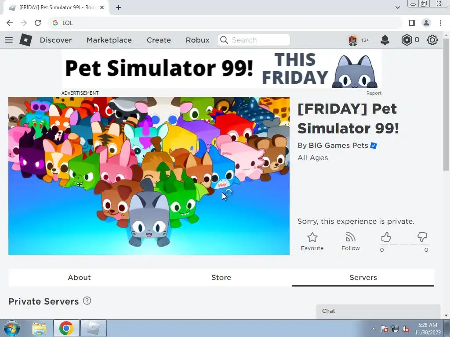Screen dimensions: 450x337
Task: Open the Windows Start menu
Action: pos(11,328)
